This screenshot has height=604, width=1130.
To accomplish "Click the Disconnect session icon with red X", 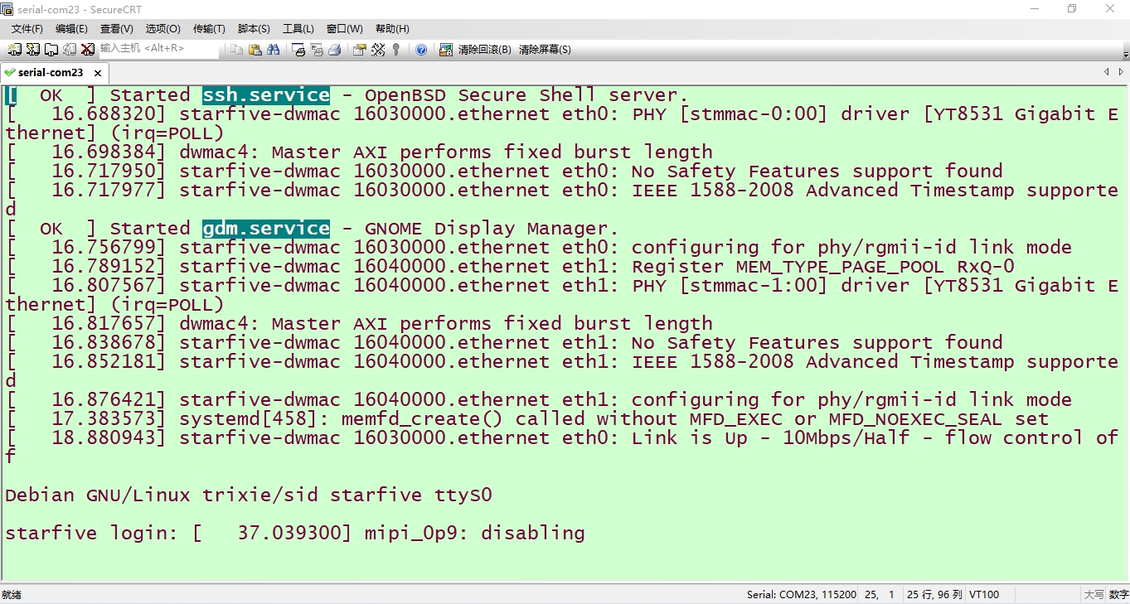I will coord(88,50).
